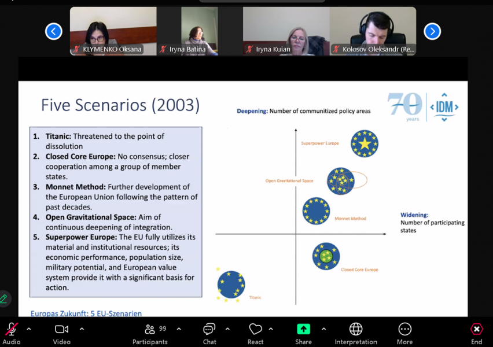
Task: Show previous video thumbnails with left arrow
Action: [54, 31]
